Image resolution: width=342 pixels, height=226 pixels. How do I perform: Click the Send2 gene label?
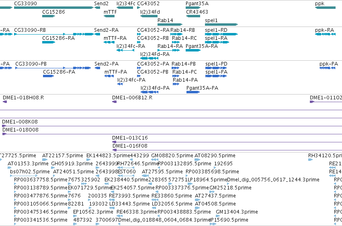click(x=101, y=4)
